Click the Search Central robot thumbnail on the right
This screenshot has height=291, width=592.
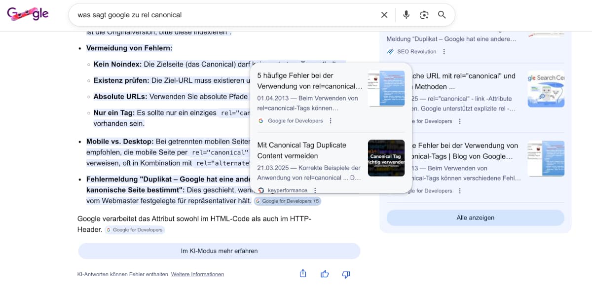[546, 88]
